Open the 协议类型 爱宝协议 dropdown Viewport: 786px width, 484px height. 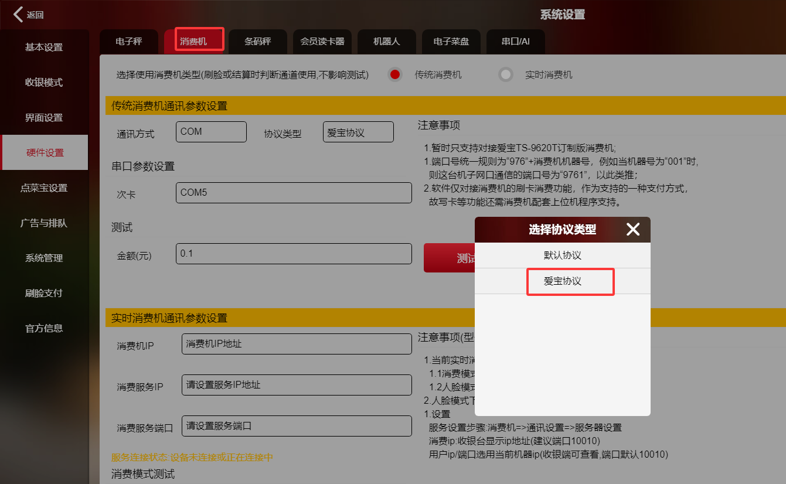tap(358, 132)
